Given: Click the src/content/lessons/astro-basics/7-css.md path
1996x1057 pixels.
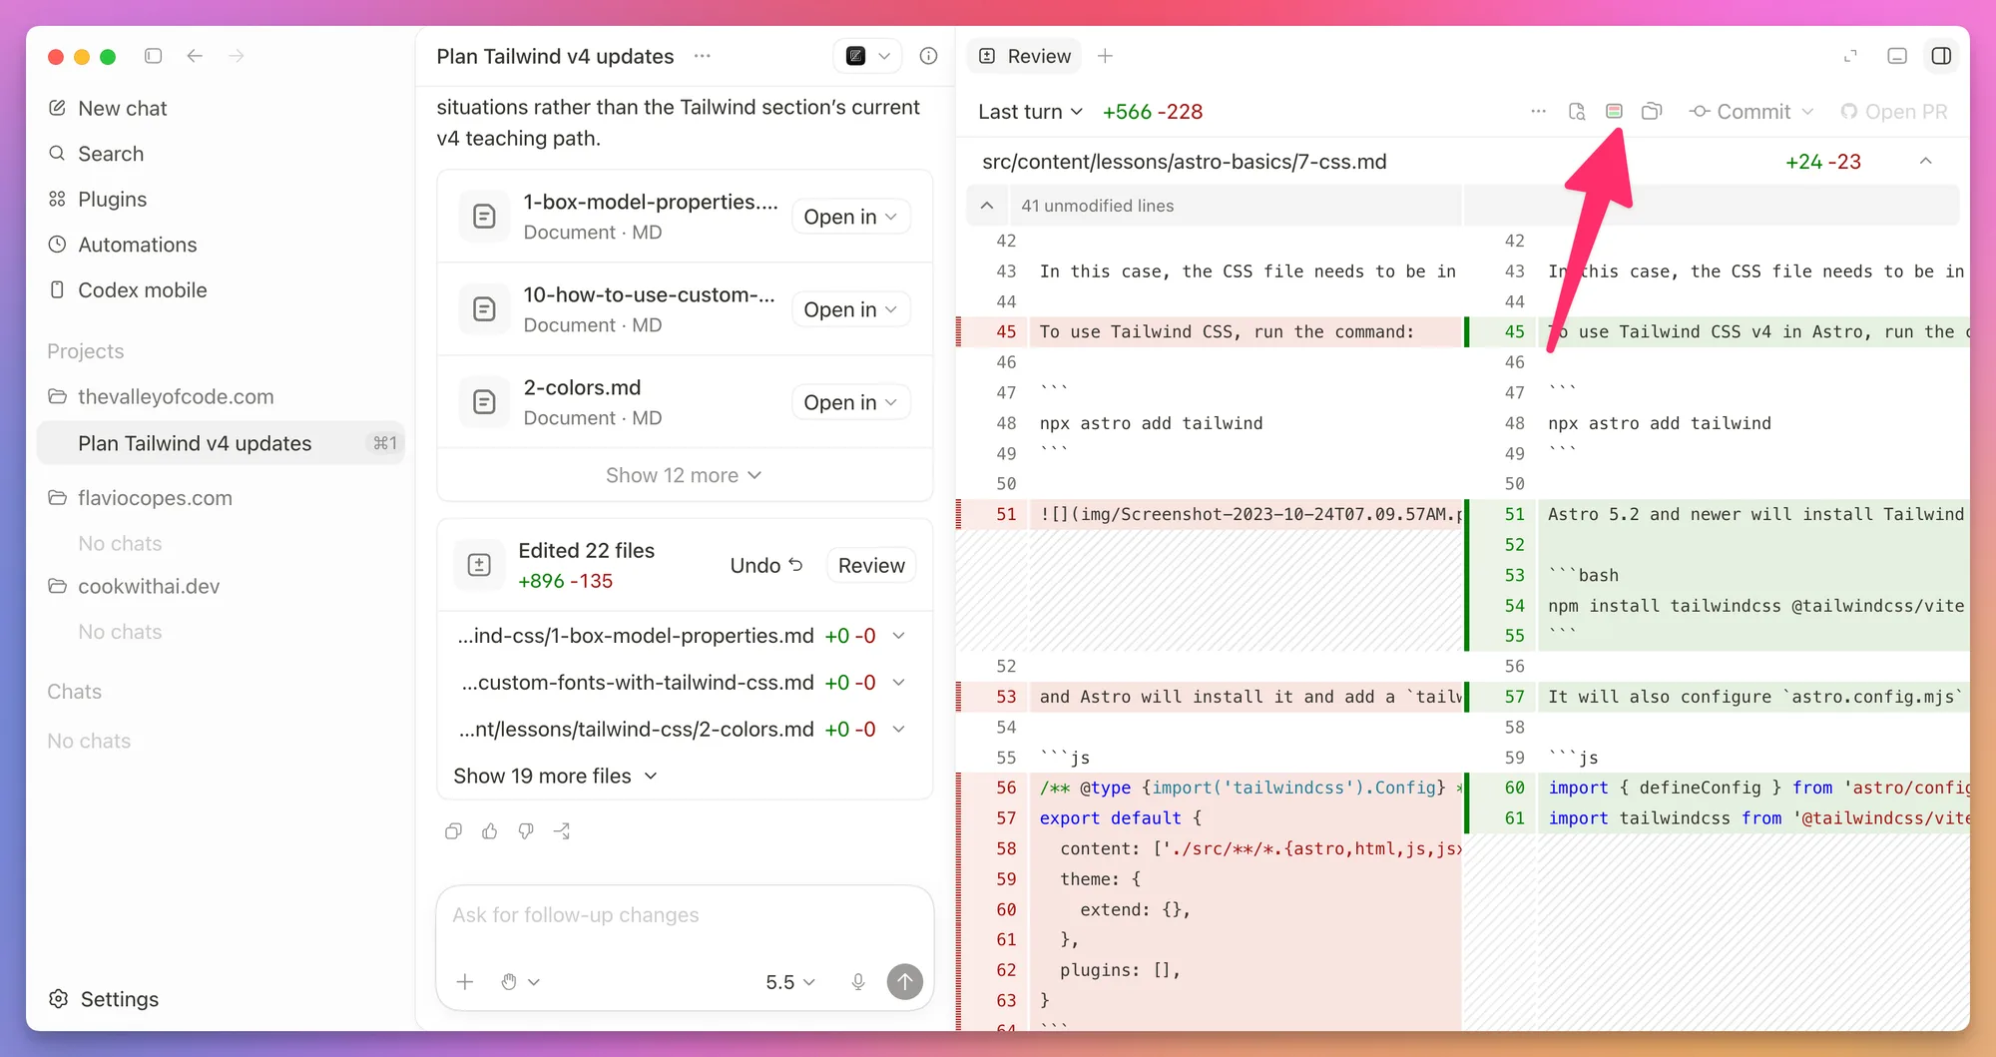Looking at the screenshot, I should tap(1184, 161).
